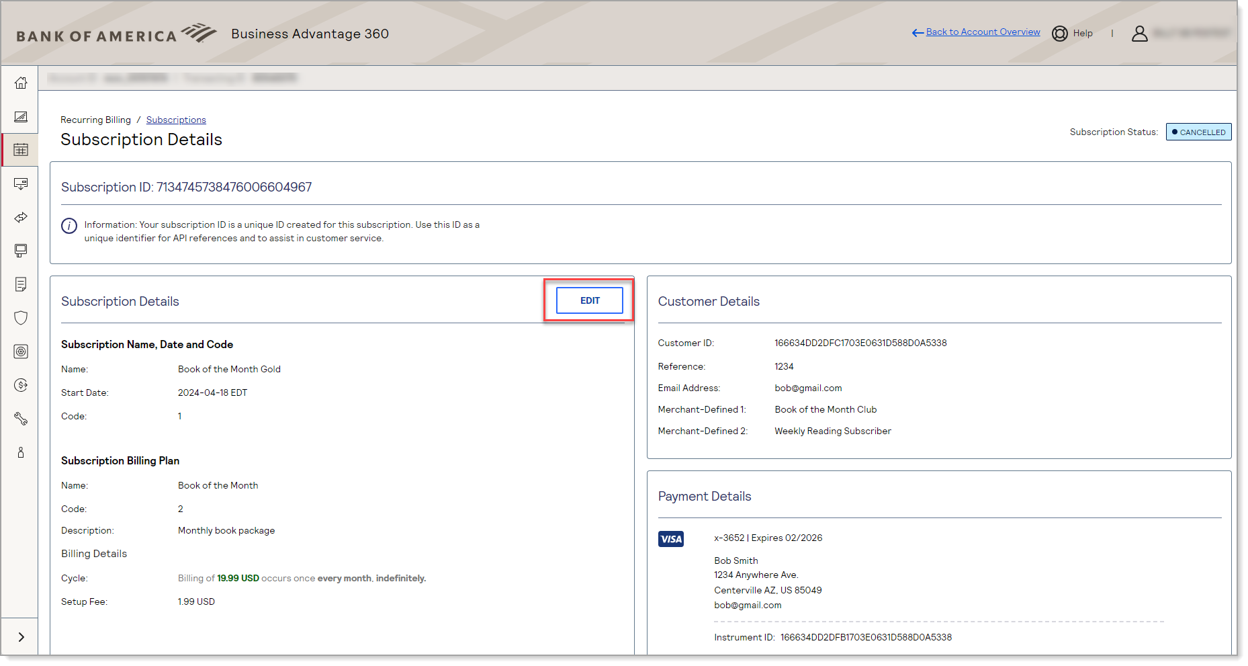The image size is (1248, 666).
Task: Open the dollar payout sidebar icon
Action: pyautogui.click(x=21, y=385)
